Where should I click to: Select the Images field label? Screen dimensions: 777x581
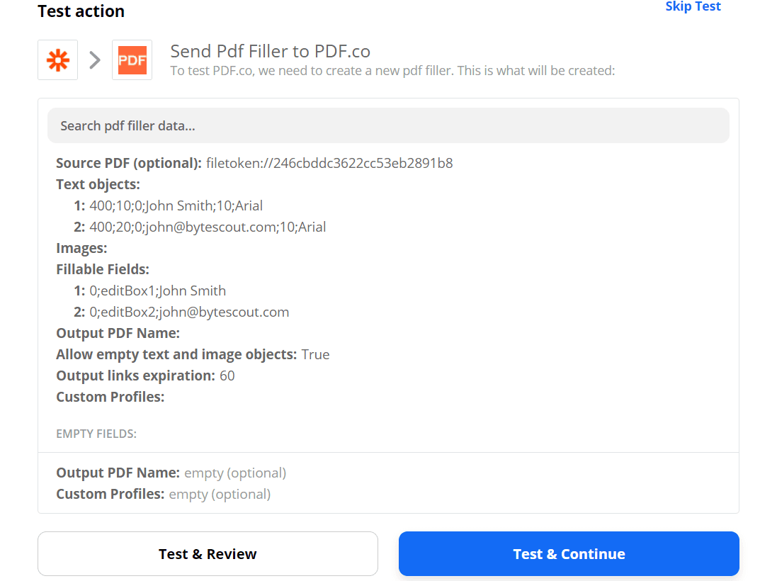(x=75, y=247)
